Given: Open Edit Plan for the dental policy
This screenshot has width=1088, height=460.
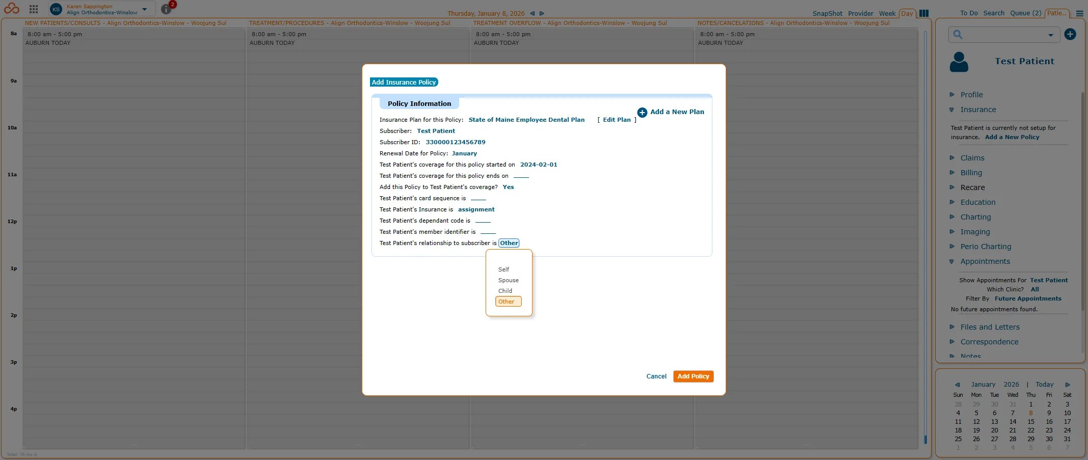Looking at the screenshot, I should 616,120.
